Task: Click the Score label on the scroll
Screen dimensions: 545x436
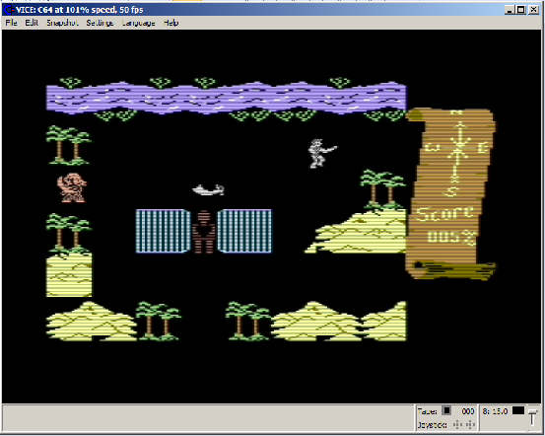Action: coord(444,214)
